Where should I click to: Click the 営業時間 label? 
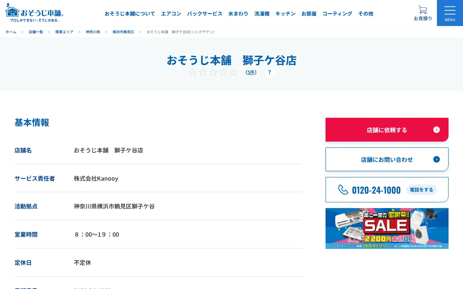point(26,234)
